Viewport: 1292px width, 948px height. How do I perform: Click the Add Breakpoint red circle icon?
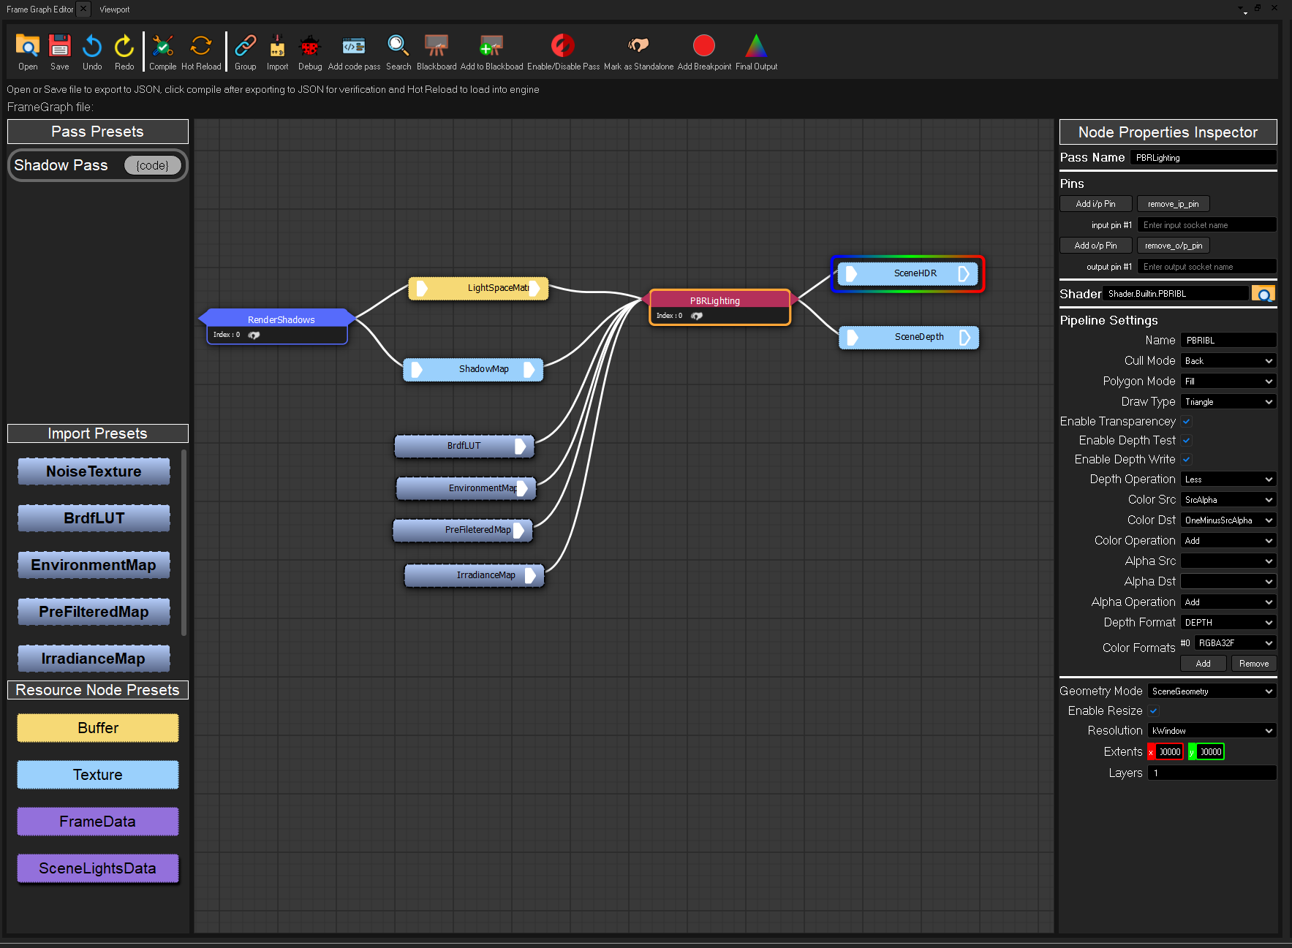[x=703, y=47]
